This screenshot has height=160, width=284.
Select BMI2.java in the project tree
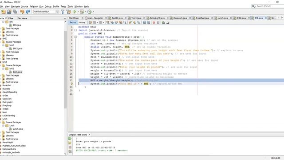pyautogui.click(x=18, y=48)
